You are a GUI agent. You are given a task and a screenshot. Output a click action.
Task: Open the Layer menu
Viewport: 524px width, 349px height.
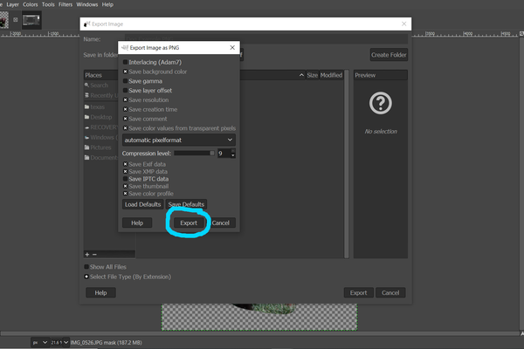click(13, 4)
